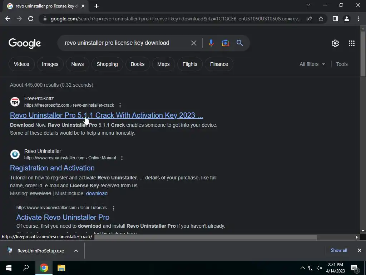Show hidden system tray icons

[x=302, y=268]
